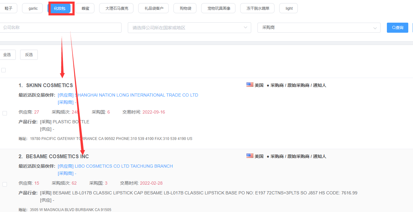
Task: Click BESAME country count 3
Action: tap(106, 183)
